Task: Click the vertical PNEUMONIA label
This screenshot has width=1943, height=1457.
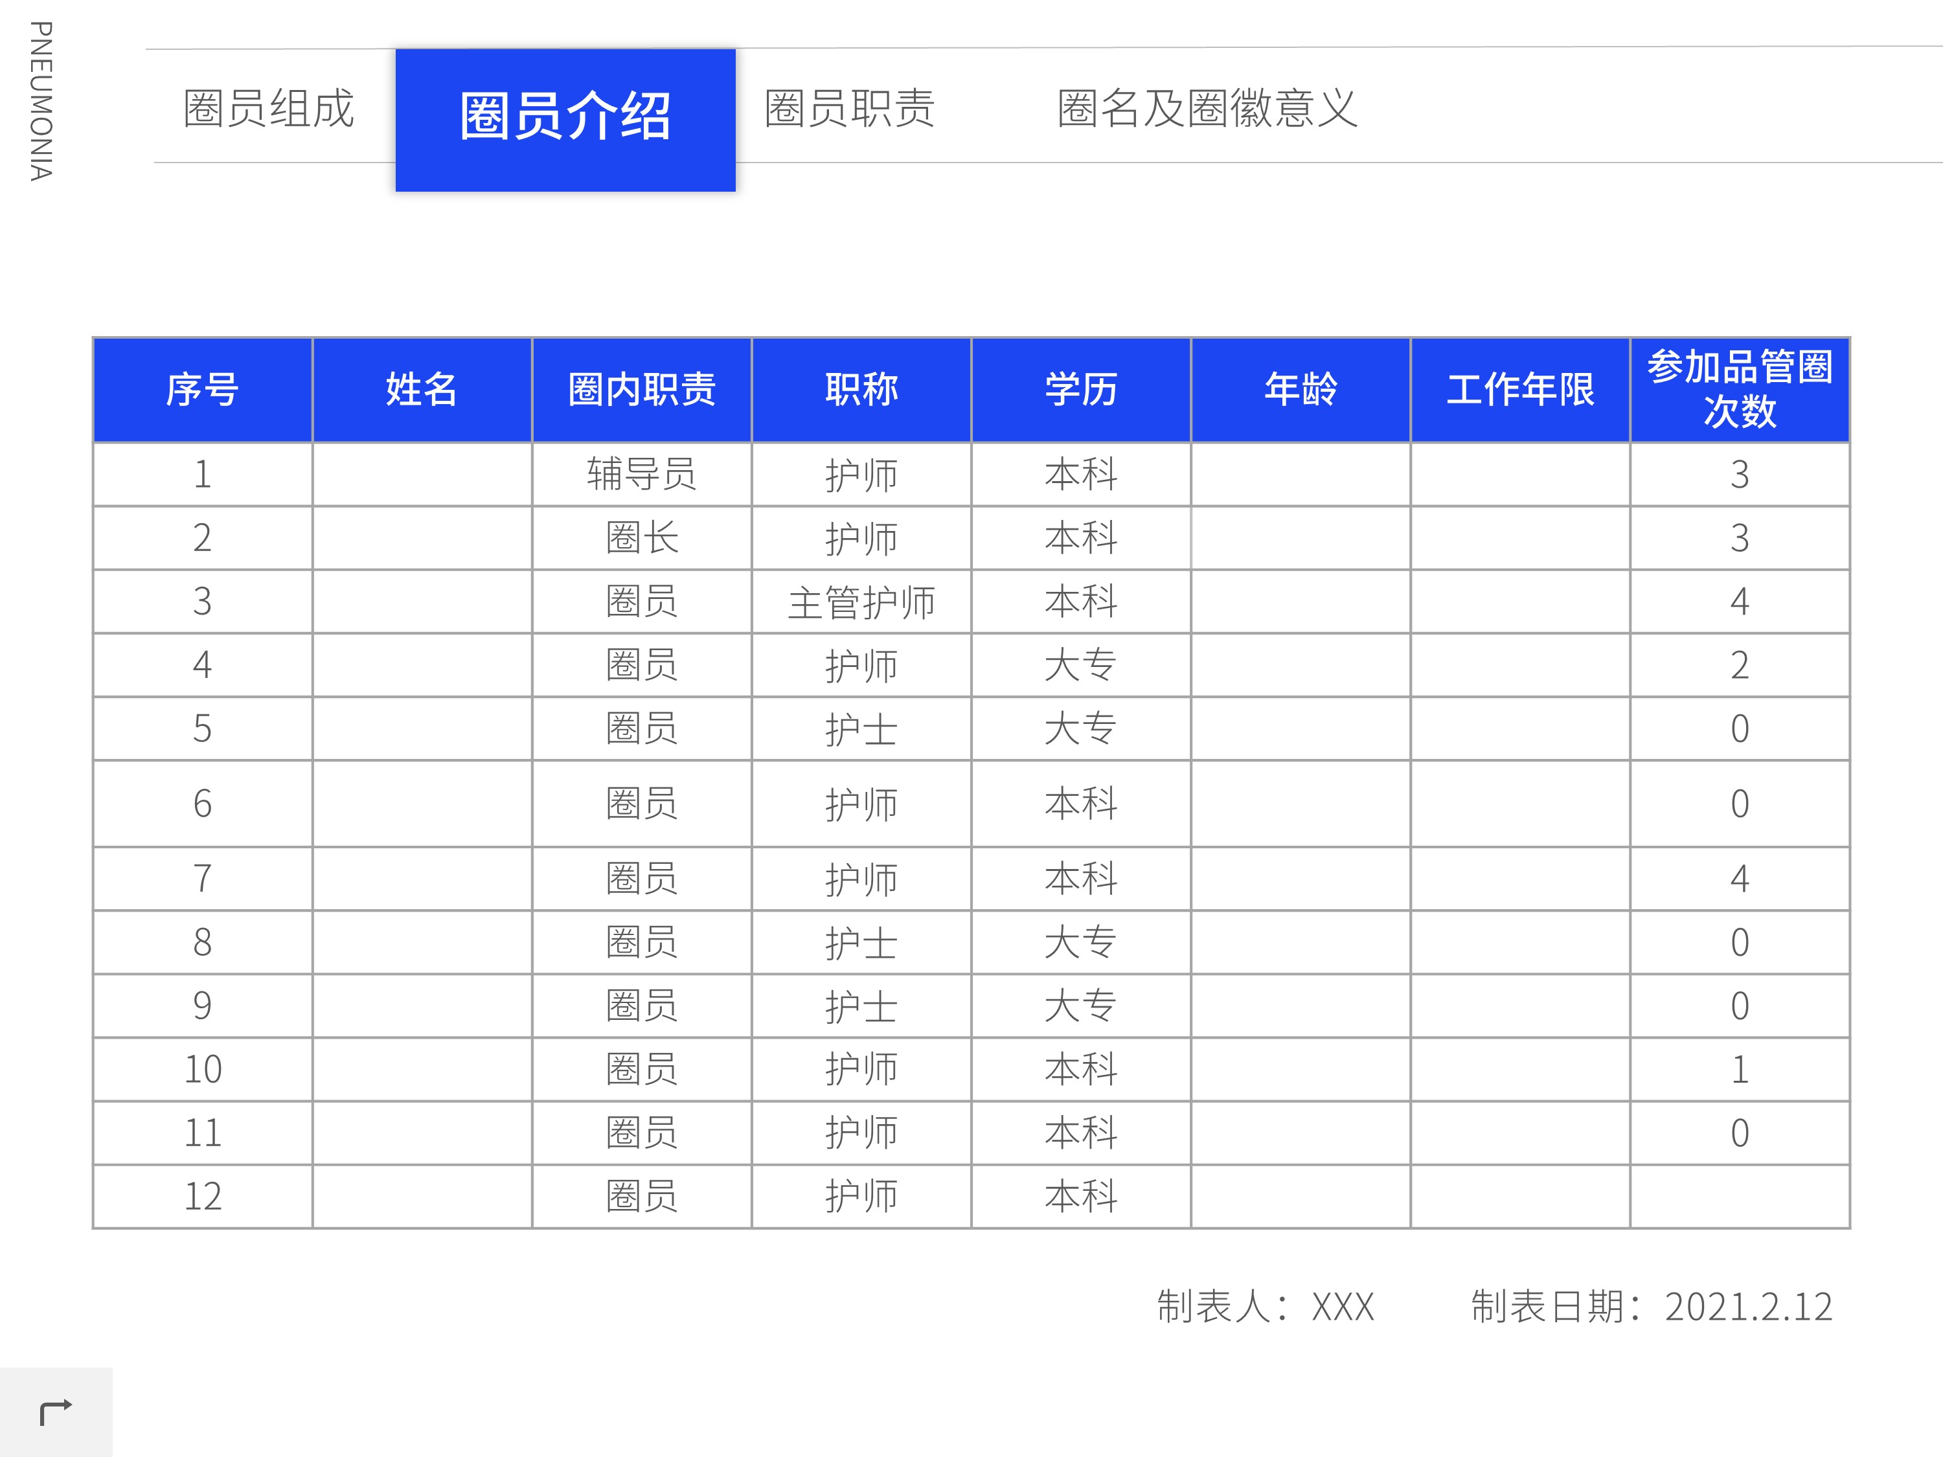Action: click(41, 101)
